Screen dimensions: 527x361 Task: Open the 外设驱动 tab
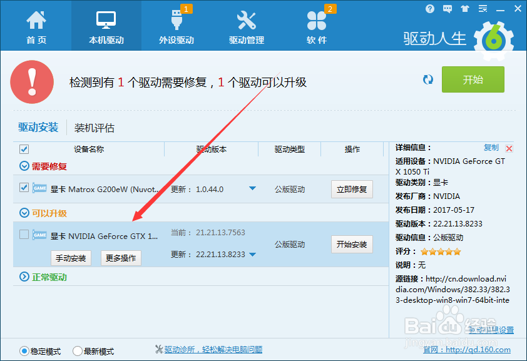point(177,27)
